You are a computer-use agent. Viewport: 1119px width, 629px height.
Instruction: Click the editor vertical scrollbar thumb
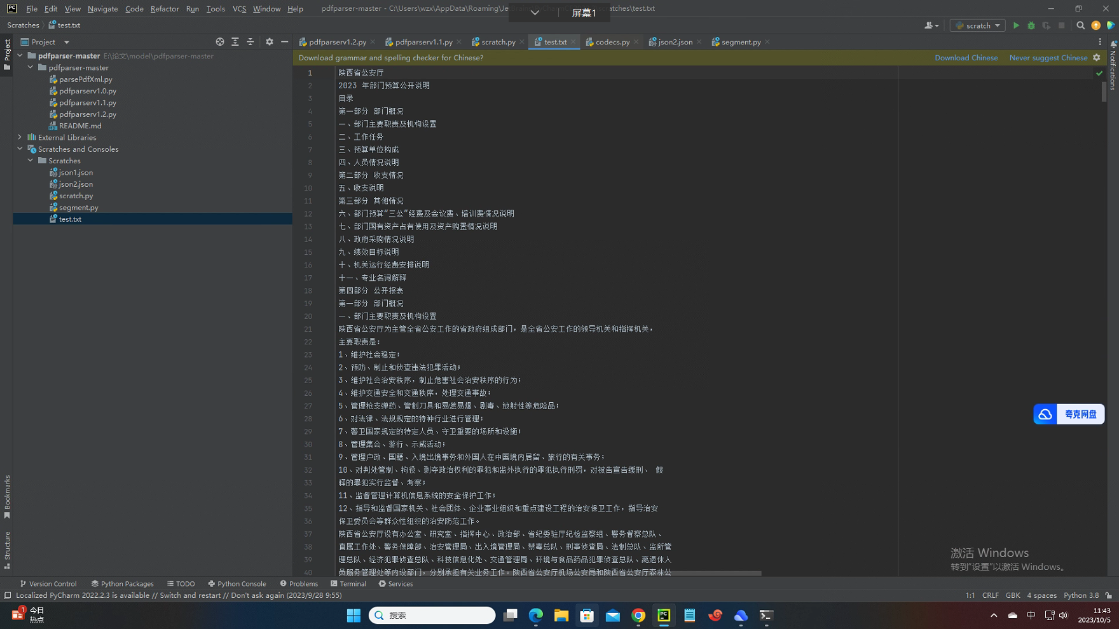click(x=1104, y=92)
